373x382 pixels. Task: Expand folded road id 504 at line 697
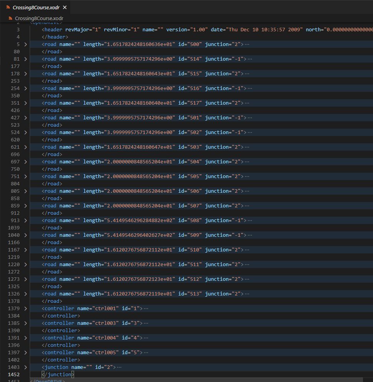(x=25, y=162)
